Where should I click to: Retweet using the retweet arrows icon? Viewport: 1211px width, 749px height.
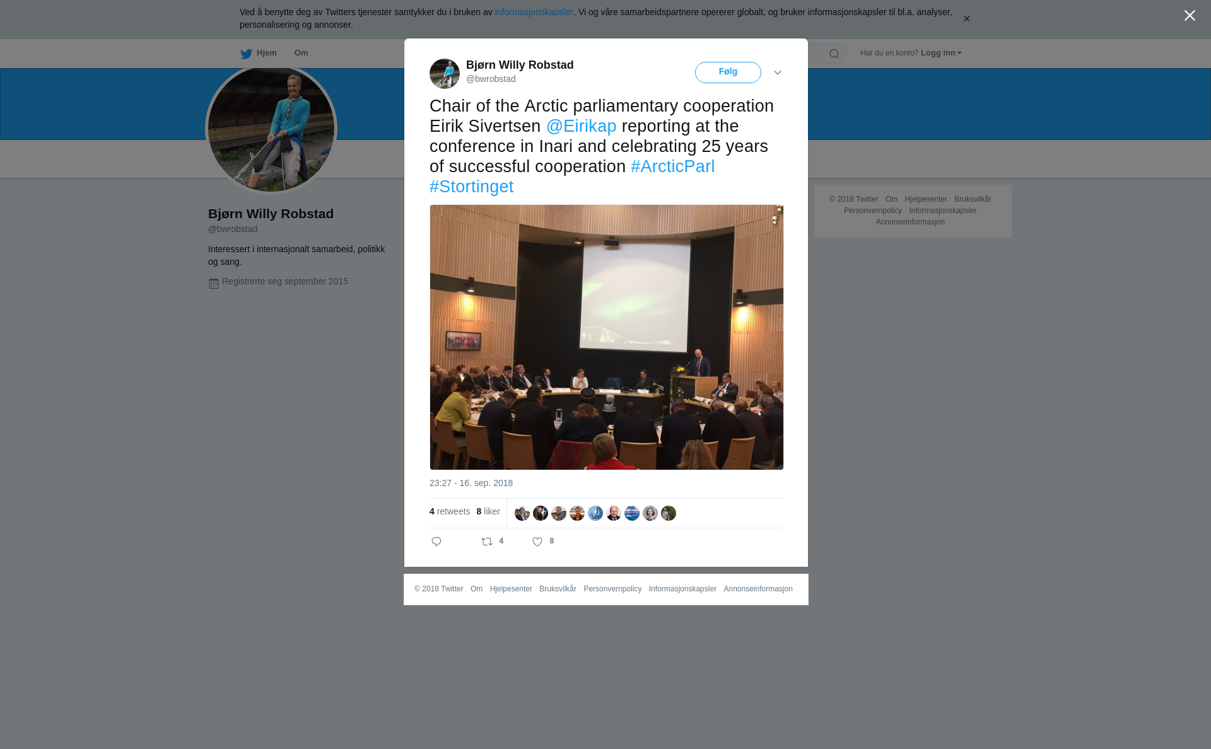[x=487, y=542]
